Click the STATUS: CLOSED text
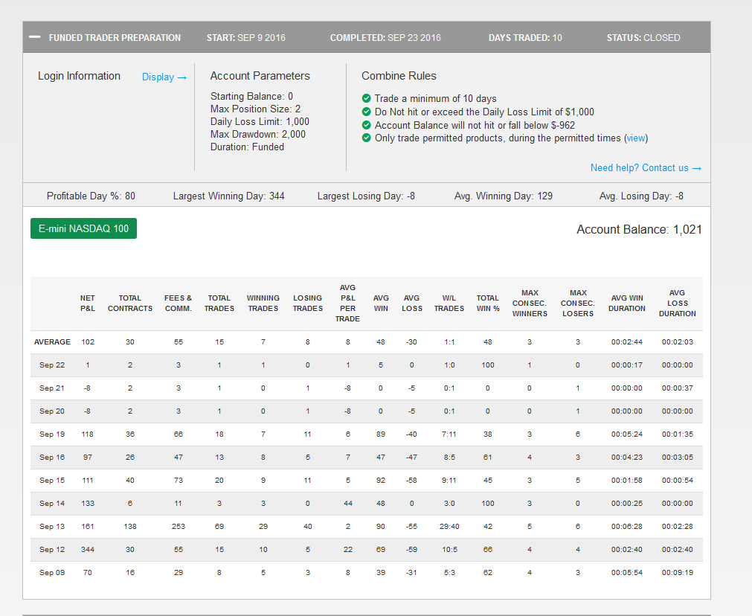This screenshot has width=752, height=616. (x=643, y=37)
